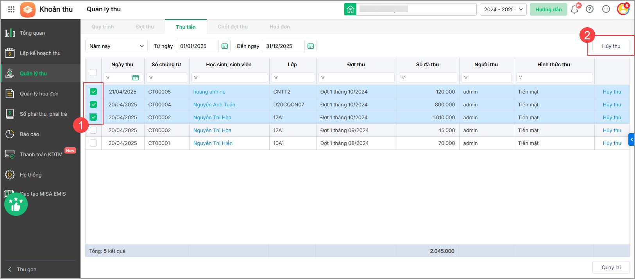Open the app launcher grid icon

tap(11, 9)
